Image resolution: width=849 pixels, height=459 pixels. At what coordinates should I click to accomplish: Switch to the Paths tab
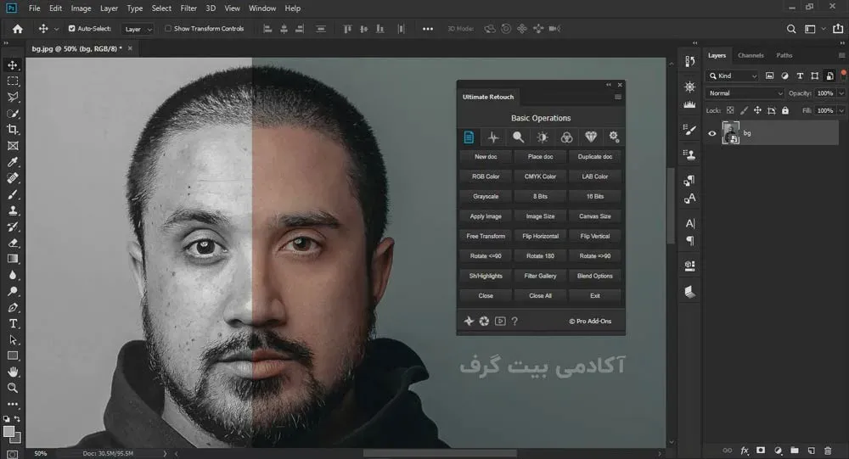pos(784,55)
